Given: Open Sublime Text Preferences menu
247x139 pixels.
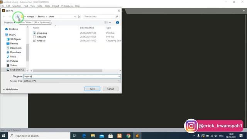Looking at the screenshot, I should tap(67, 6).
